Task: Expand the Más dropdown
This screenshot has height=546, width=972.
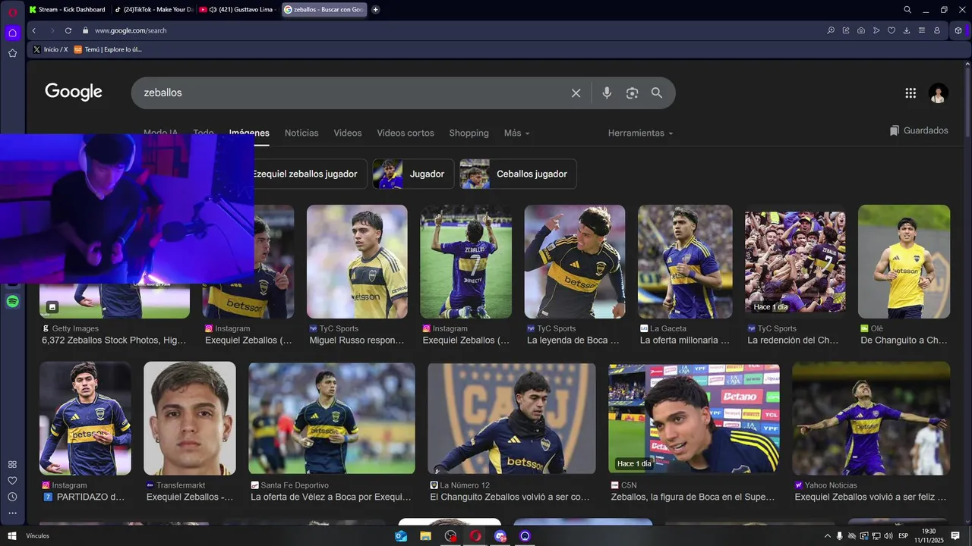Action: coord(517,133)
